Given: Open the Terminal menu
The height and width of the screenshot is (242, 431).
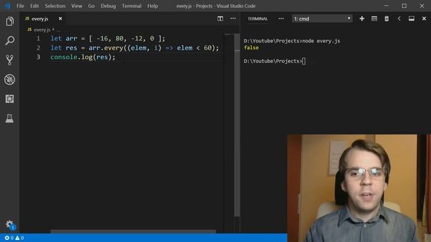Looking at the screenshot, I should (132, 6).
